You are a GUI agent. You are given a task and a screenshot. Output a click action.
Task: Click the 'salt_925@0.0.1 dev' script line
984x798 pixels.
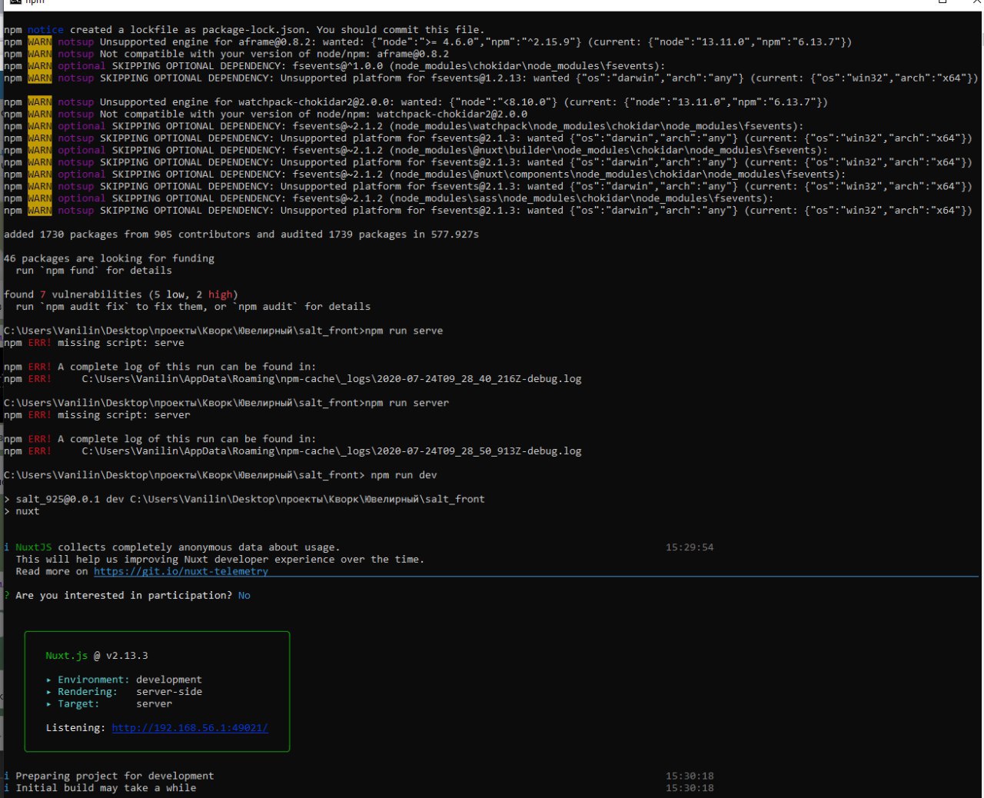[244, 499]
